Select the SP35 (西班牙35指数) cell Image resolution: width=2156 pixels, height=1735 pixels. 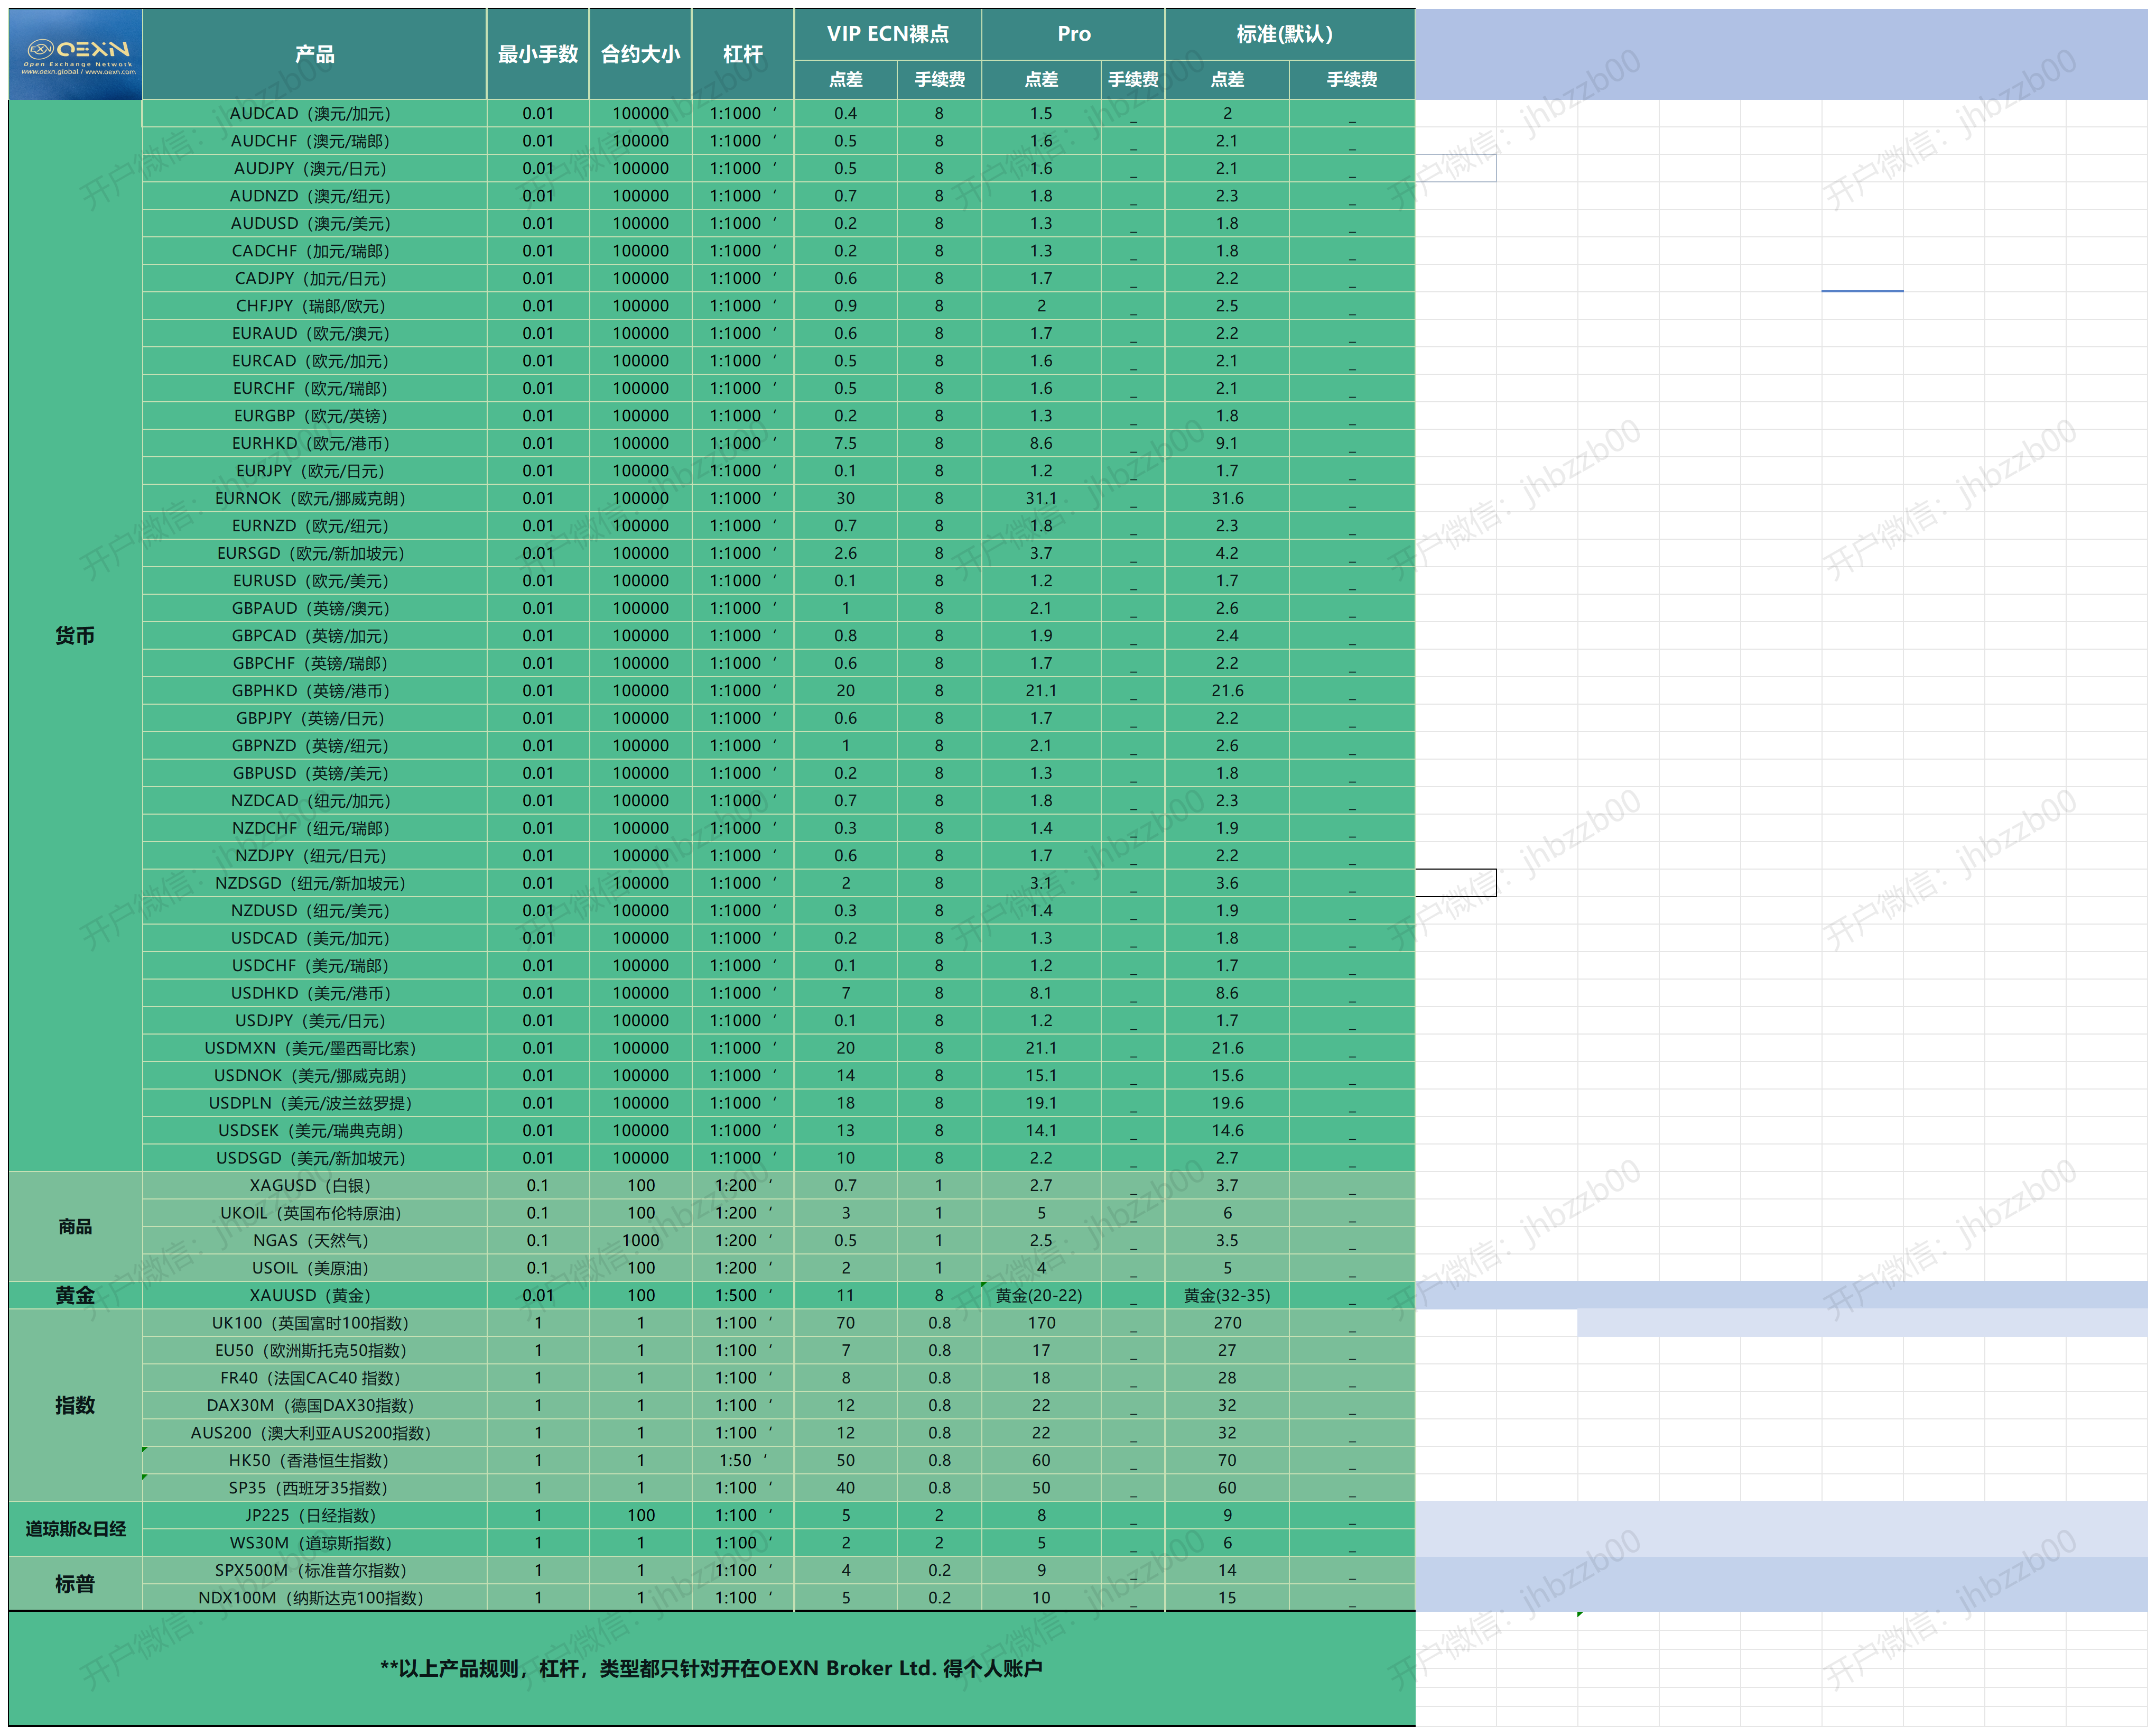[314, 1488]
